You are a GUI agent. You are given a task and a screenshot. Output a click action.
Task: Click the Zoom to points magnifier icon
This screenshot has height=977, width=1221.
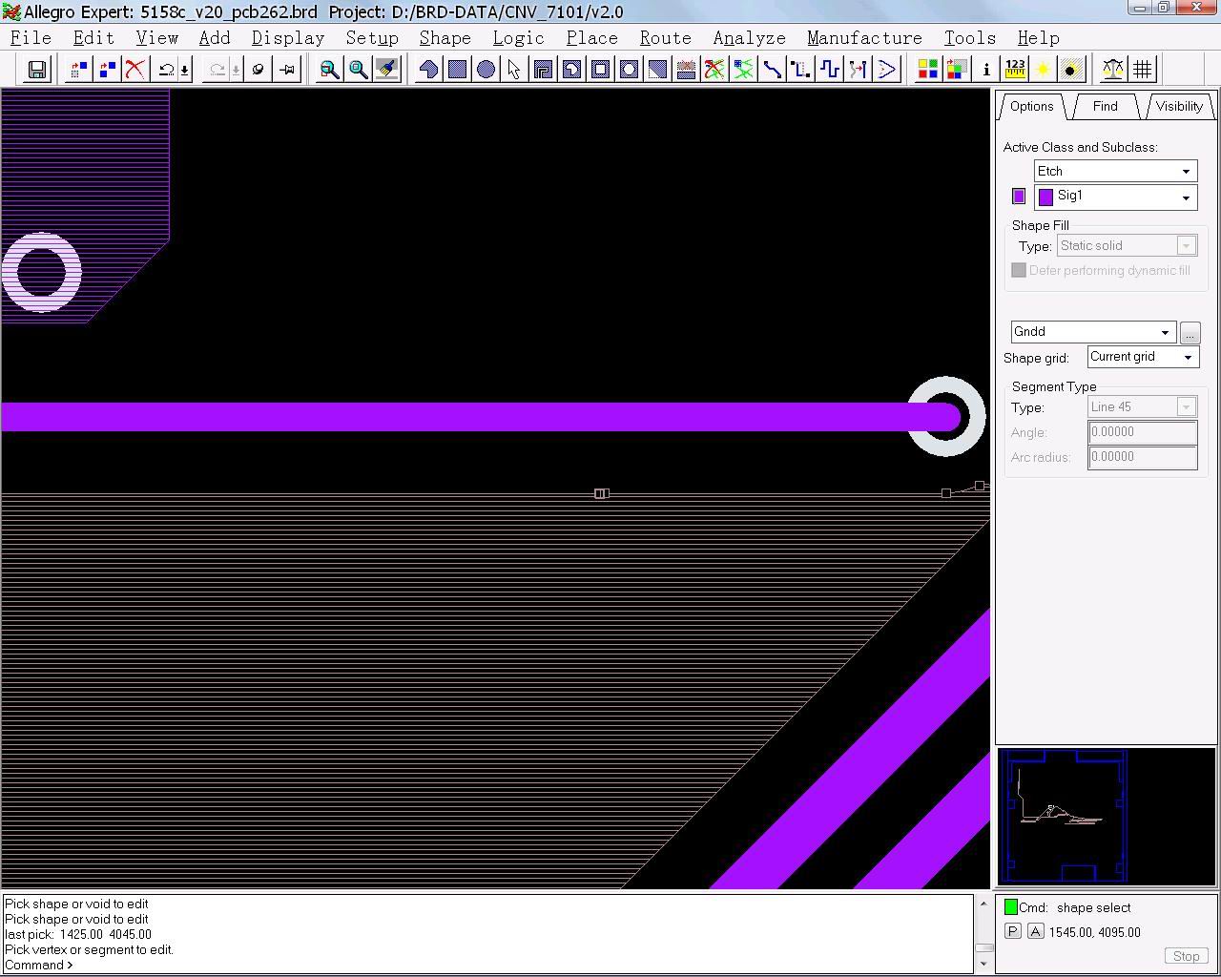(329, 70)
